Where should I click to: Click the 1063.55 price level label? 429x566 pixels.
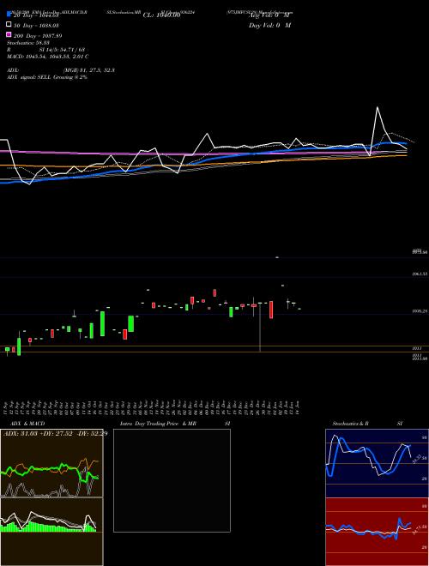click(x=420, y=274)
